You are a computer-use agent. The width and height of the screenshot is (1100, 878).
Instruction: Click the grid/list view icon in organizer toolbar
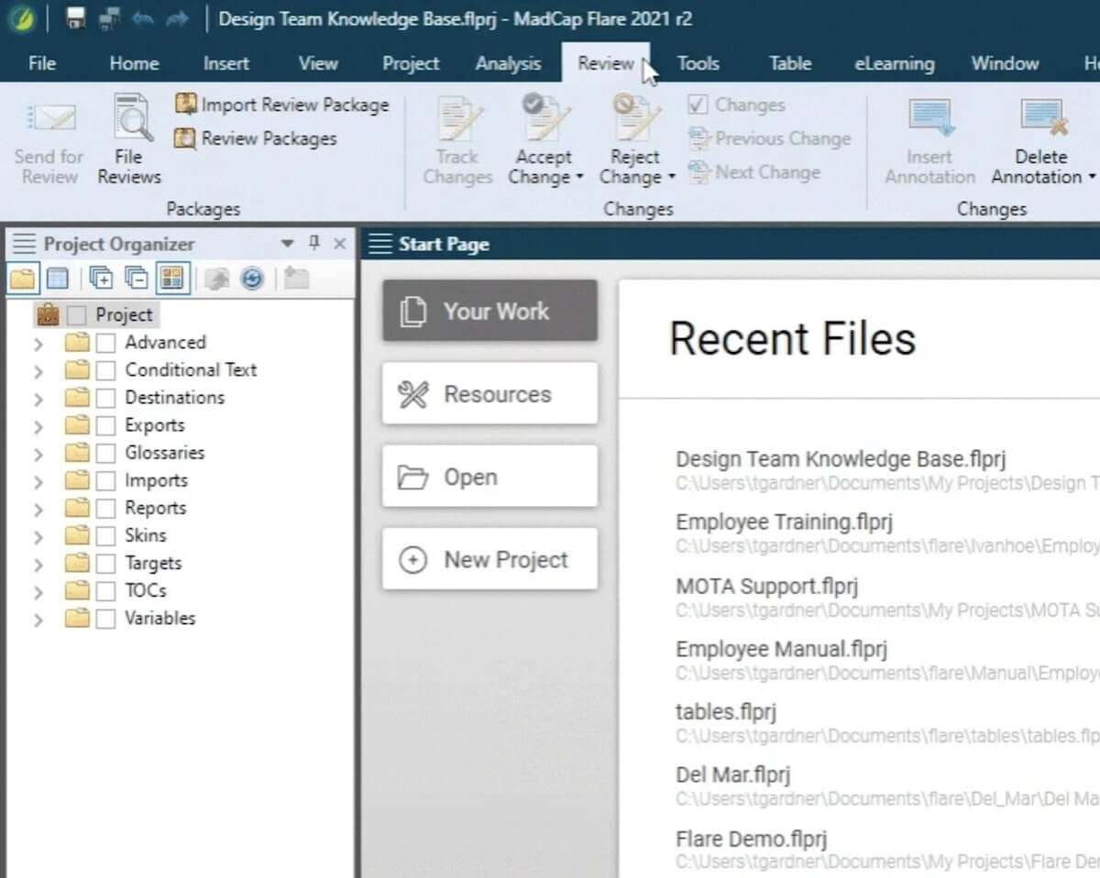pyautogui.click(x=57, y=278)
